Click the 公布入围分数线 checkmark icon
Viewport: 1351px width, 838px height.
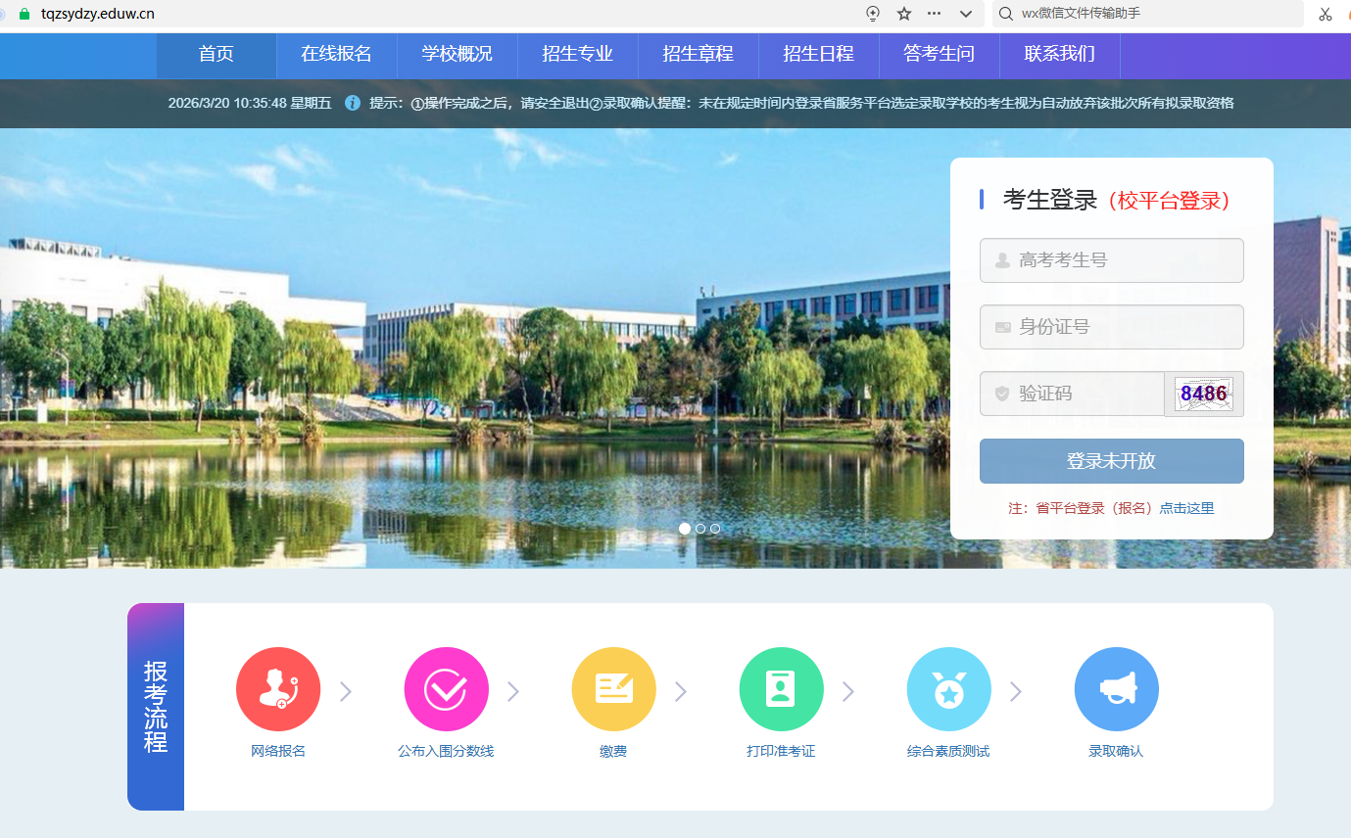pos(446,689)
